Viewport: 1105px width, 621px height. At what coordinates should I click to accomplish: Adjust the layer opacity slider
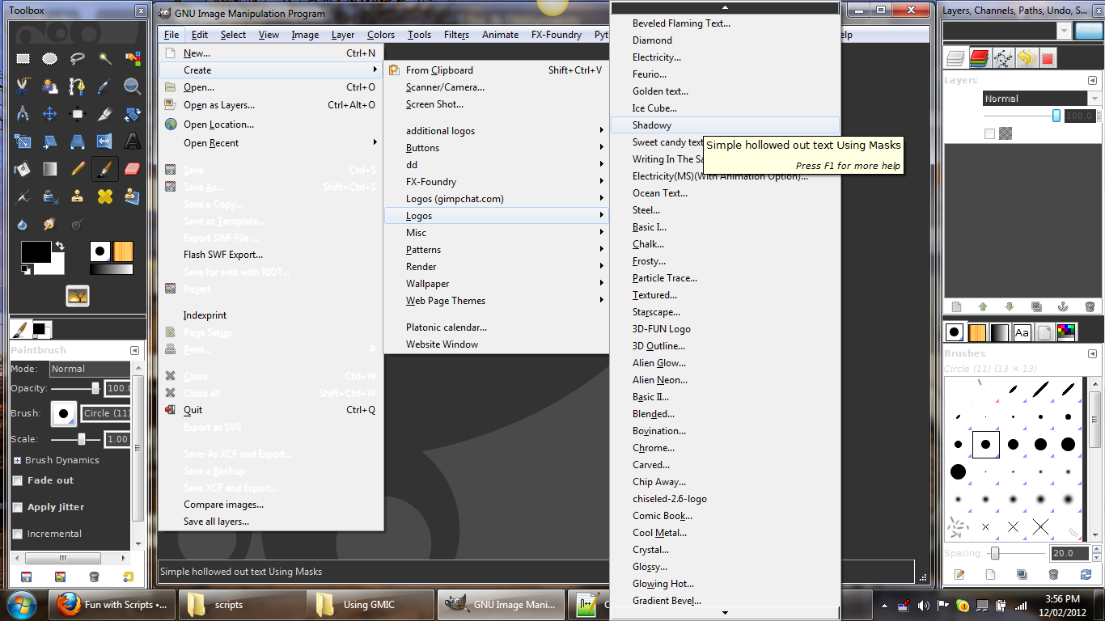click(x=1022, y=116)
